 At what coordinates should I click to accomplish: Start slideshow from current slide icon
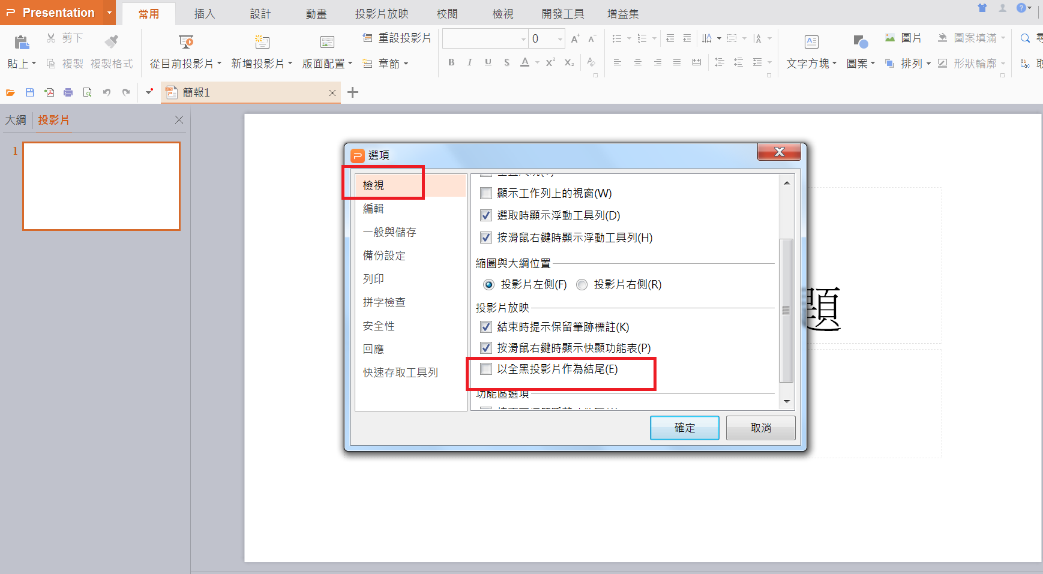point(186,41)
